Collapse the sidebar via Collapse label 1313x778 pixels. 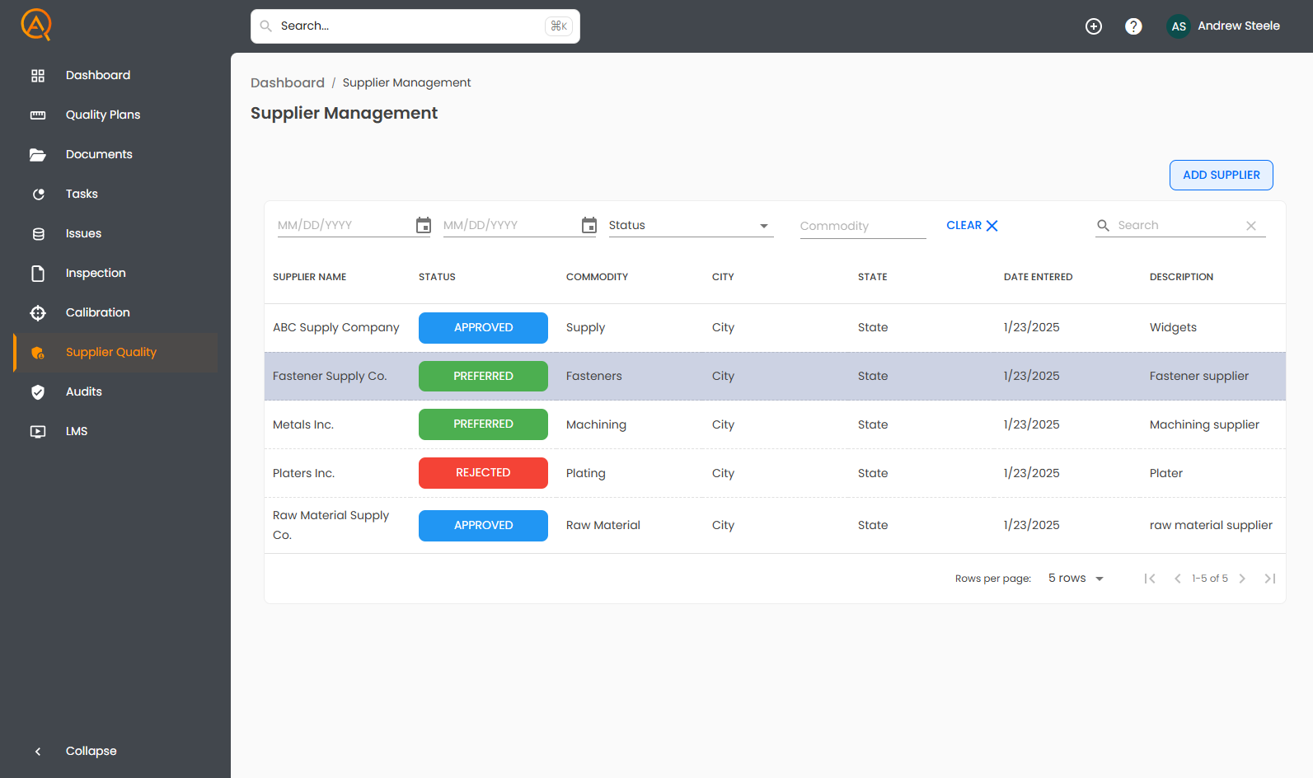pyautogui.click(x=91, y=752)
